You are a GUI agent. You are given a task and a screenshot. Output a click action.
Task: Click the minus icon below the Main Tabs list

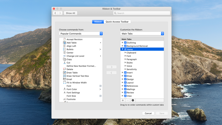click(x=128, y=100)
